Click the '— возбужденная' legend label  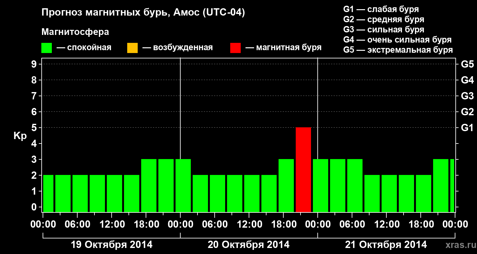(x=177, y=48)
